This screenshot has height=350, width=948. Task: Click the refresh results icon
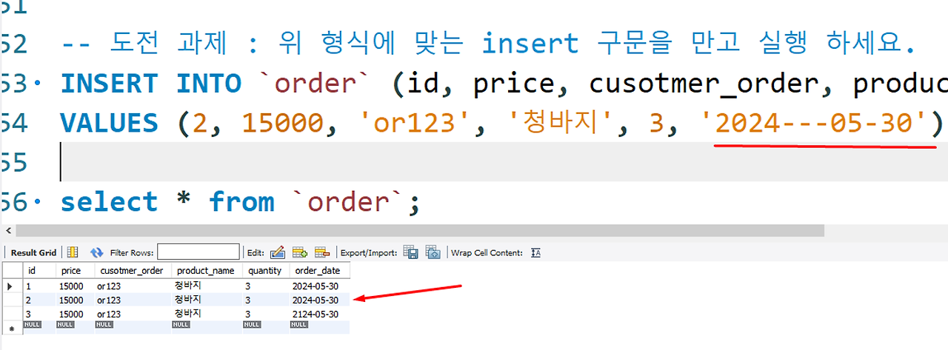pyautogui.click(x=96, y=252)
